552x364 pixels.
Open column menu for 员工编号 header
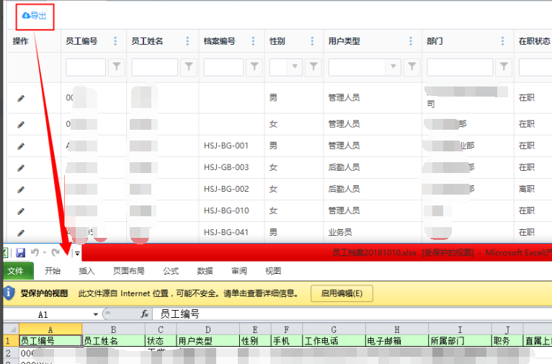pyautogui.click(x=115, y=41)
